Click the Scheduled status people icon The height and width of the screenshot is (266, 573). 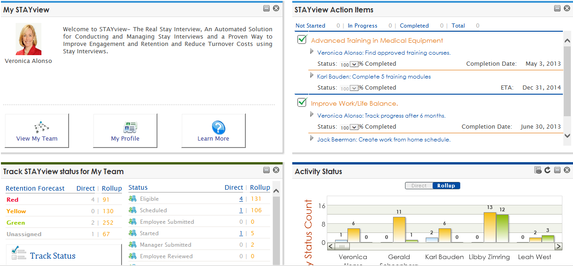[x=133, y=210]
